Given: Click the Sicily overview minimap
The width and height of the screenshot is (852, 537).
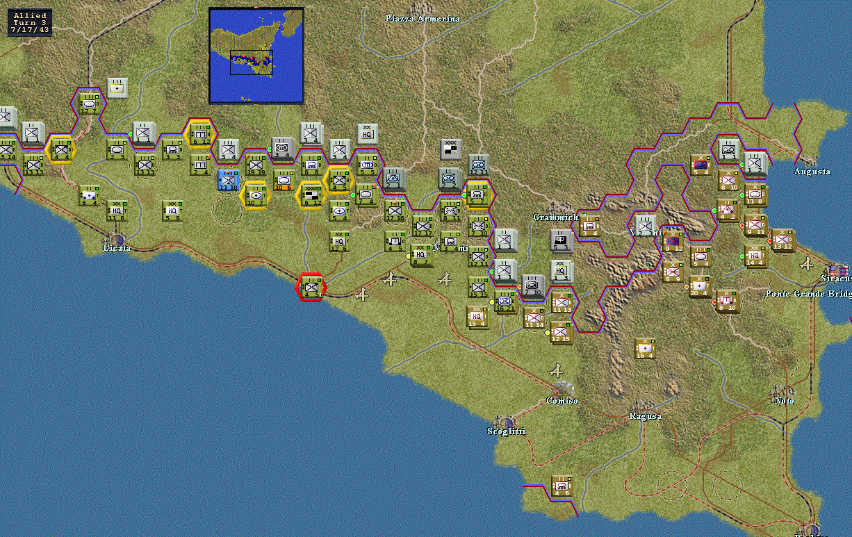Looking at the screenshot, I should [x=256, y=56].
